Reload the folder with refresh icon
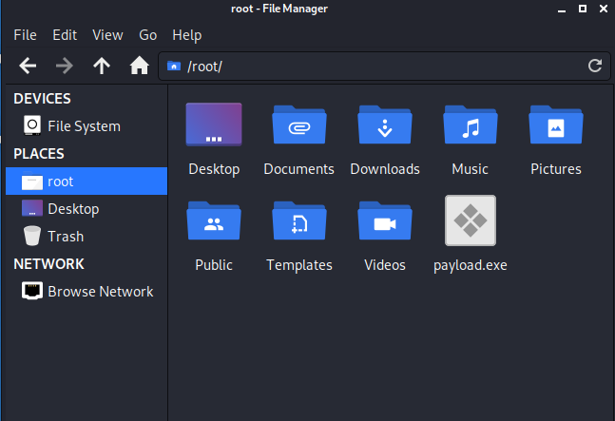The image size is (615, 421). click(x=595, y=66)
